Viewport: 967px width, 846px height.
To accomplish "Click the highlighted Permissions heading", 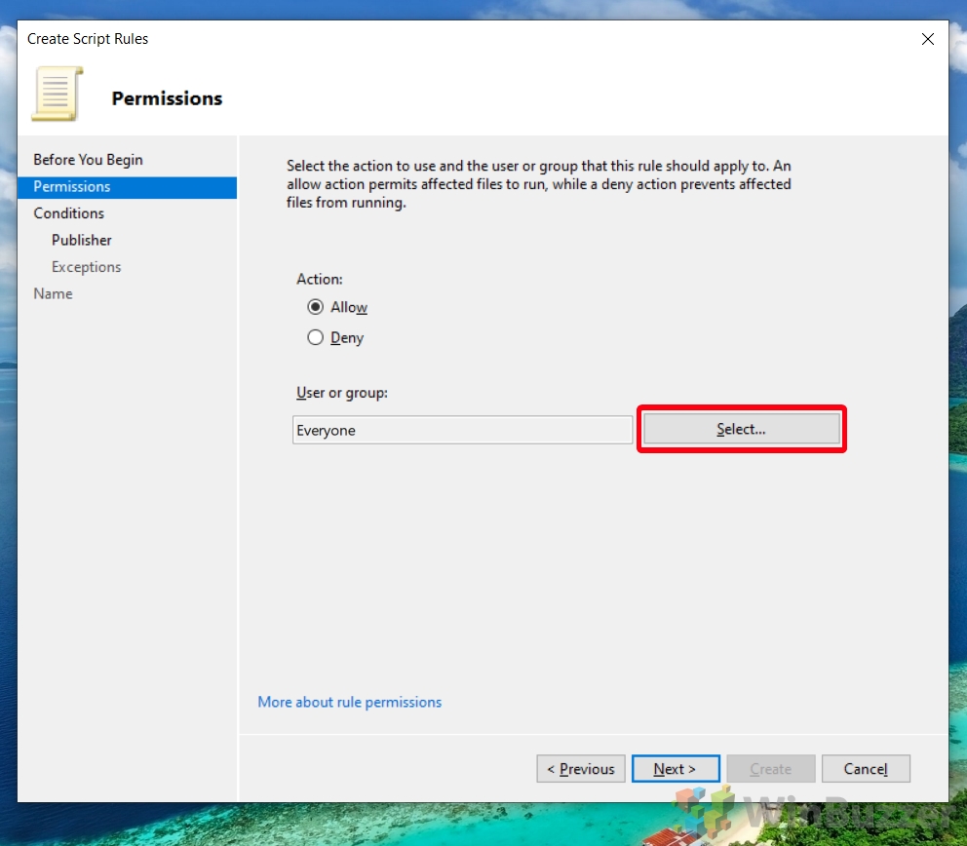I will click(x=167, y=97).
